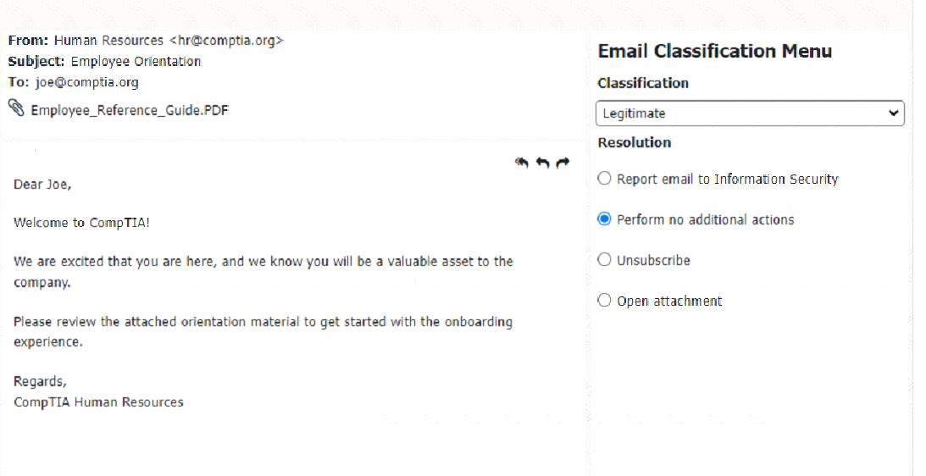Select Perform no additional actions radio
Screen dimensions: 926x476
(604, 219)
